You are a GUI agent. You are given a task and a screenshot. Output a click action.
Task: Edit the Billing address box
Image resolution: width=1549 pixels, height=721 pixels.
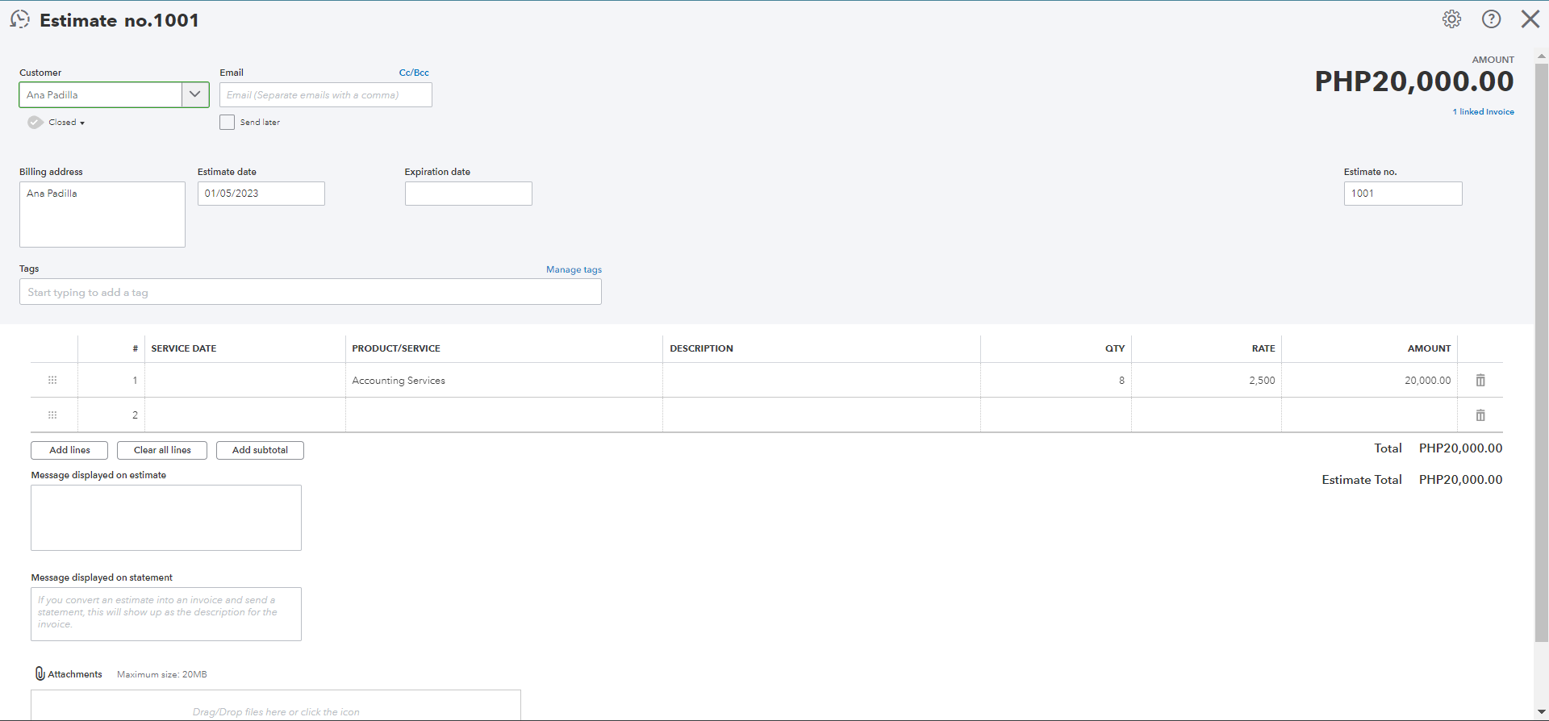(102, 215)
